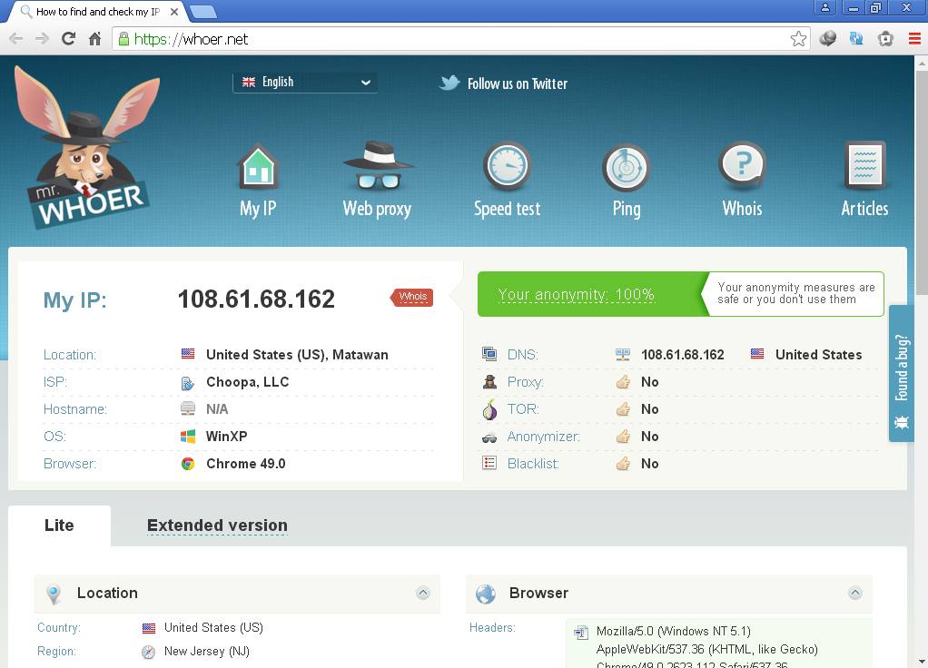Click the browser forward arrow

click(x=42, y=39)
